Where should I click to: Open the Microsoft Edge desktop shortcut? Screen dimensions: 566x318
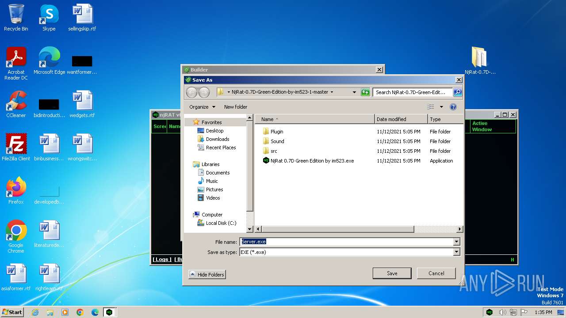click(x=49, y=61)
